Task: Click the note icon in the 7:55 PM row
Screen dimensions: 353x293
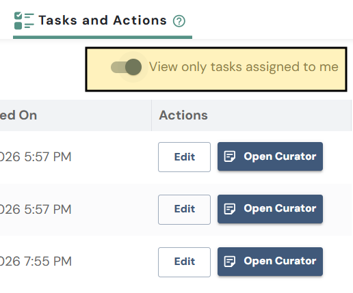Action: pos(229,262)
